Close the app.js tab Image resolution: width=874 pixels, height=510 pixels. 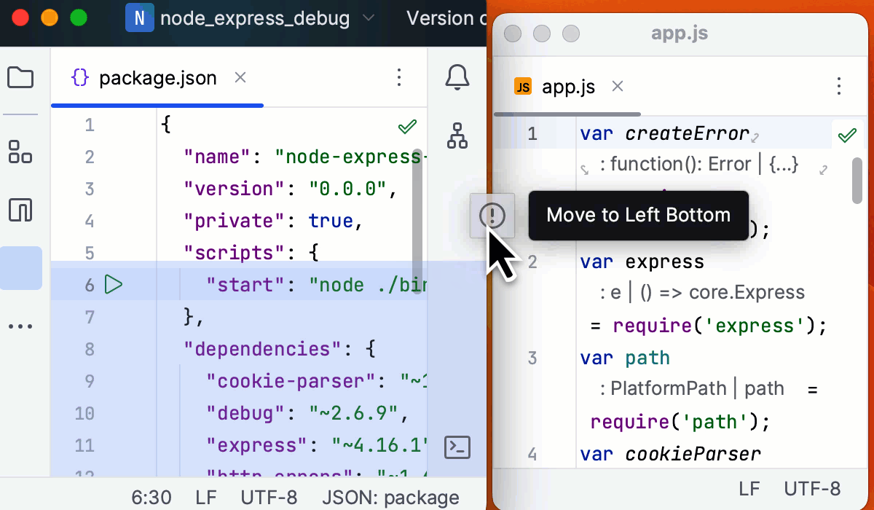(x=618, y=87)
